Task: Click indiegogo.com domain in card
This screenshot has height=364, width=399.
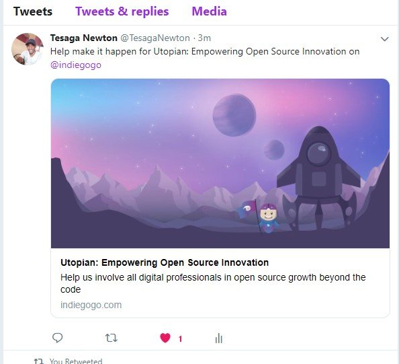Action: pos(91,305)
